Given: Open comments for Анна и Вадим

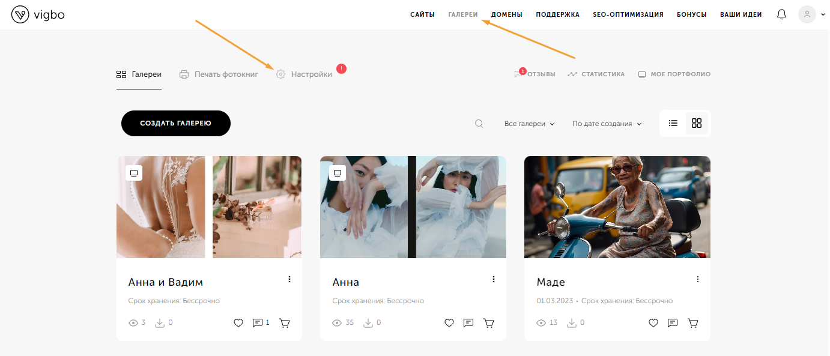Looking at the screenshot, I should pyautogui.click(x=261, y=323).
